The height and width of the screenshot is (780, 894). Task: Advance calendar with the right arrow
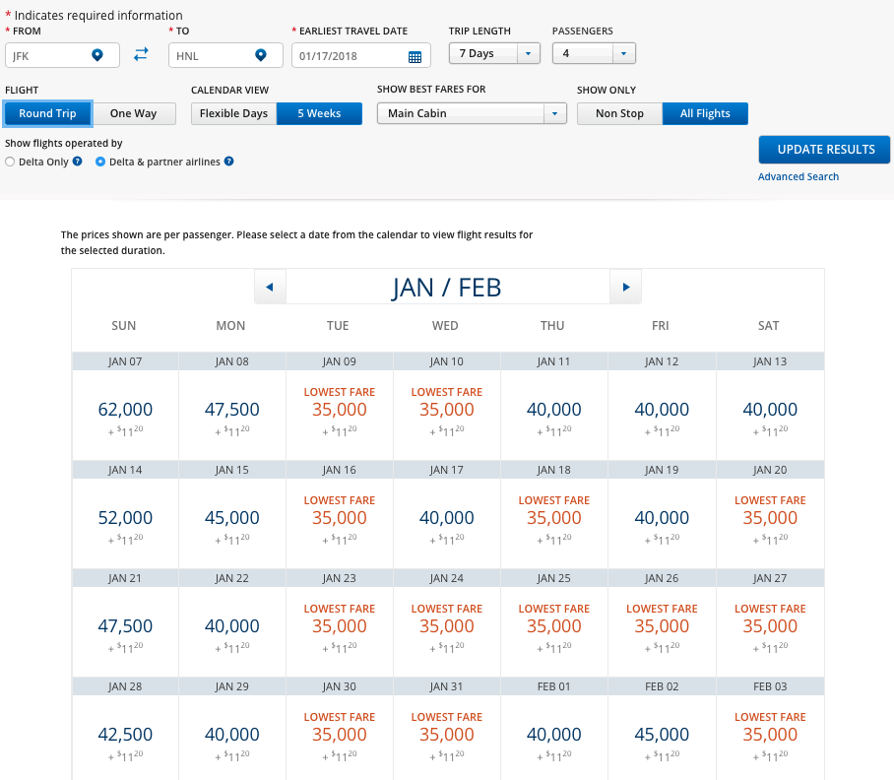625,288
